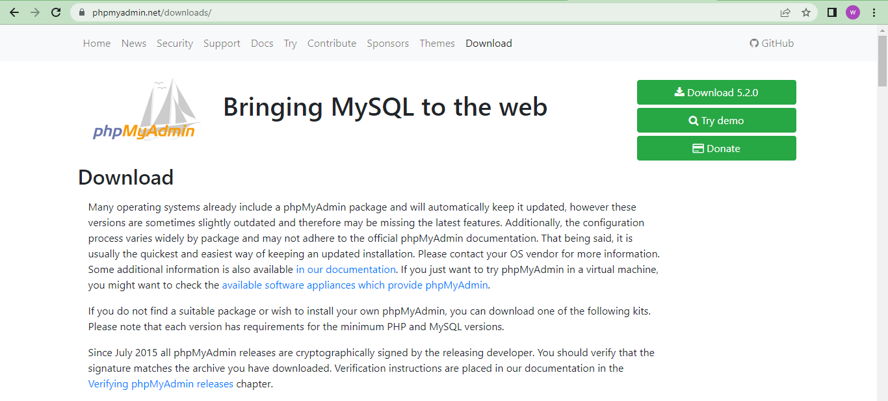888x401 pixels.
Task: Follow the "in our documentation" link
Action: click(x=346, y=269)
